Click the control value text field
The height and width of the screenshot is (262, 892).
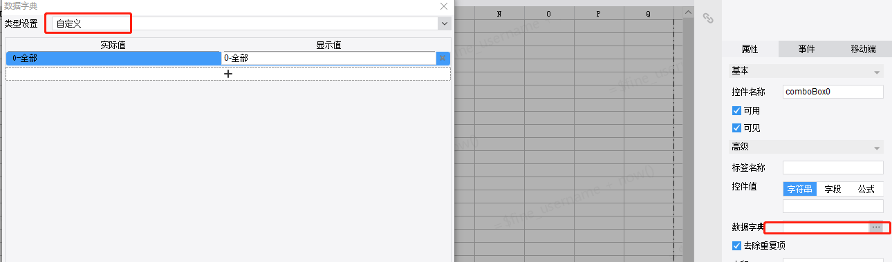[833, 206]
